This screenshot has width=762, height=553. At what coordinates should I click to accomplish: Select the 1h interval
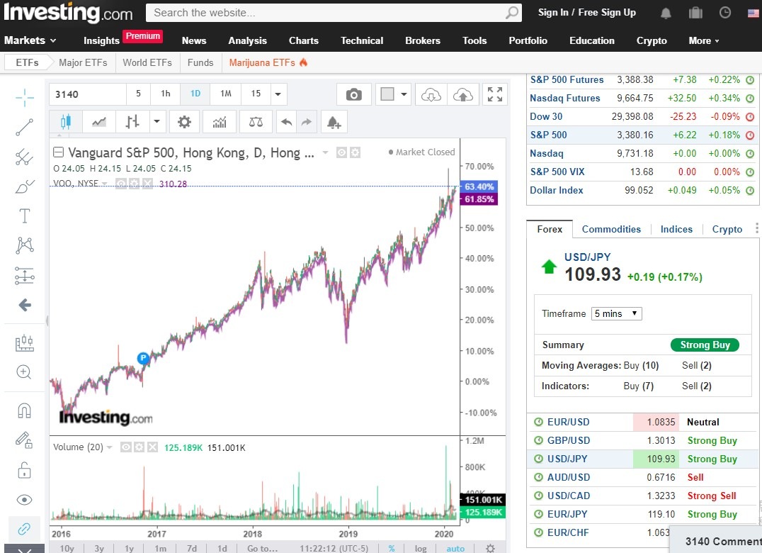tap(166, 94)
